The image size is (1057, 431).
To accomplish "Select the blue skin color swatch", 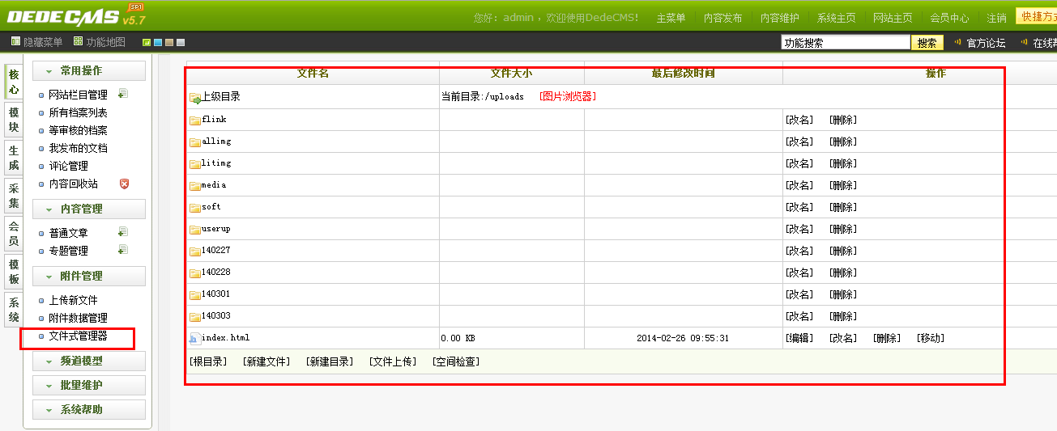I will [158, 42].
